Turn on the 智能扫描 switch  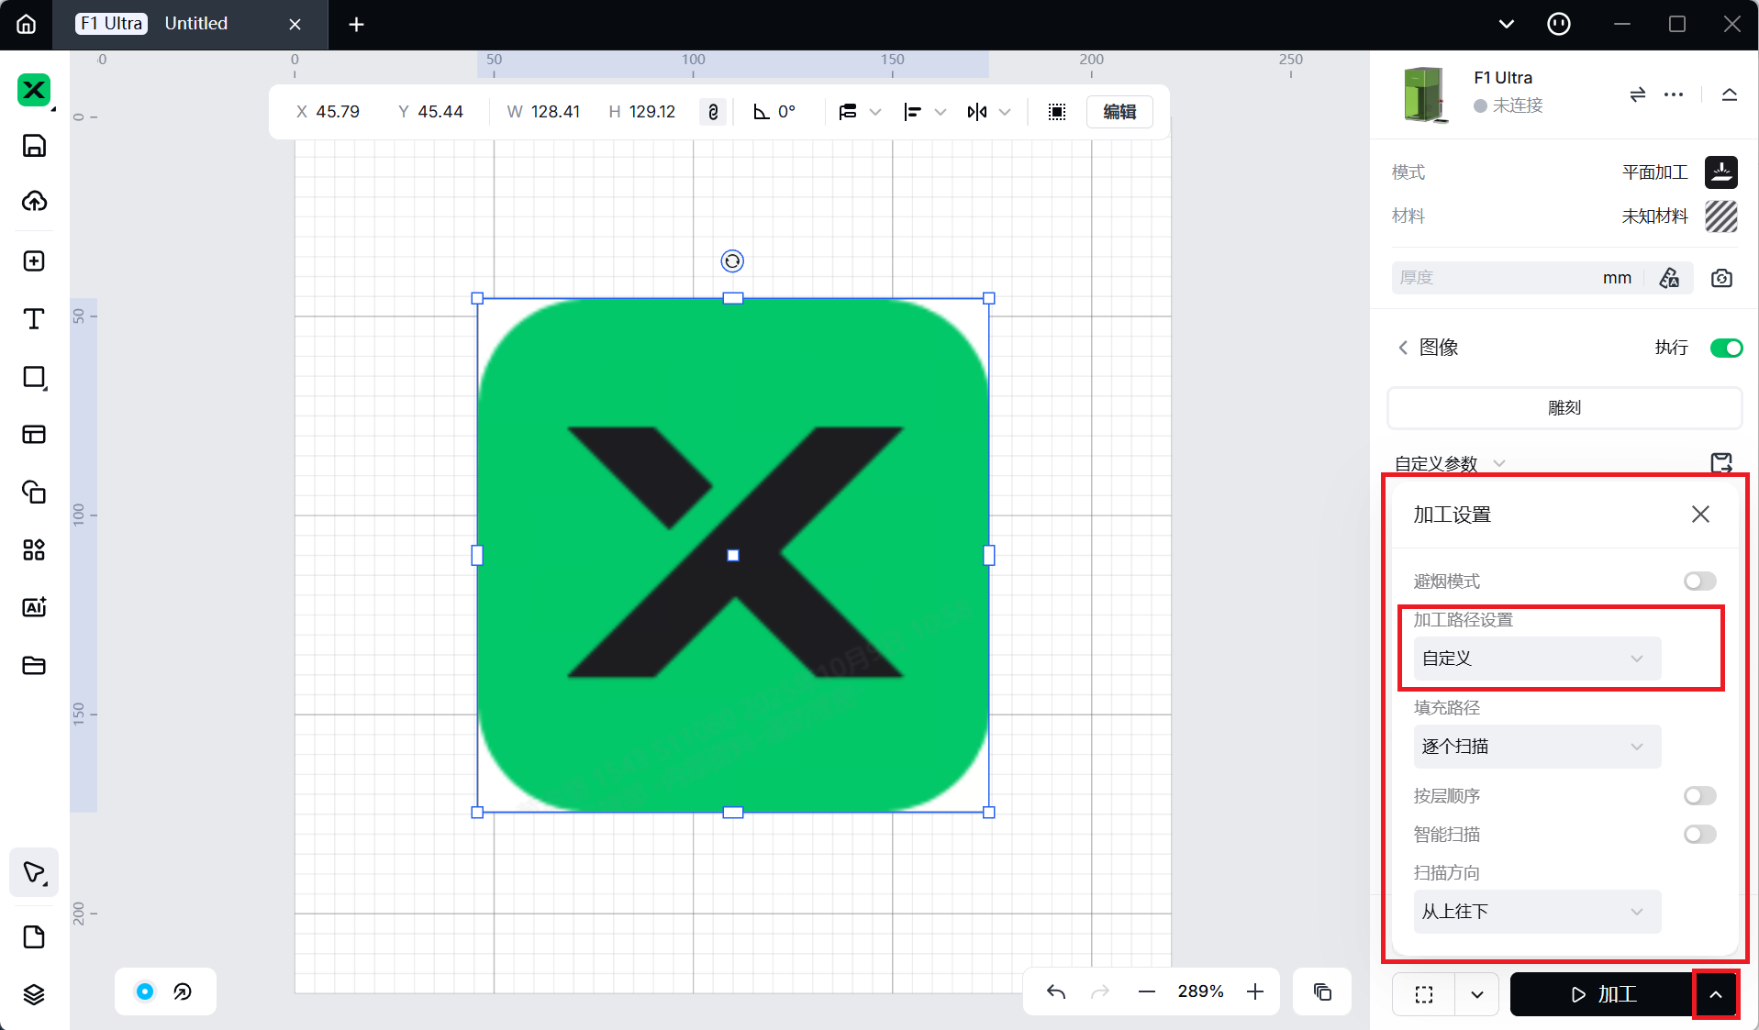1699,835
